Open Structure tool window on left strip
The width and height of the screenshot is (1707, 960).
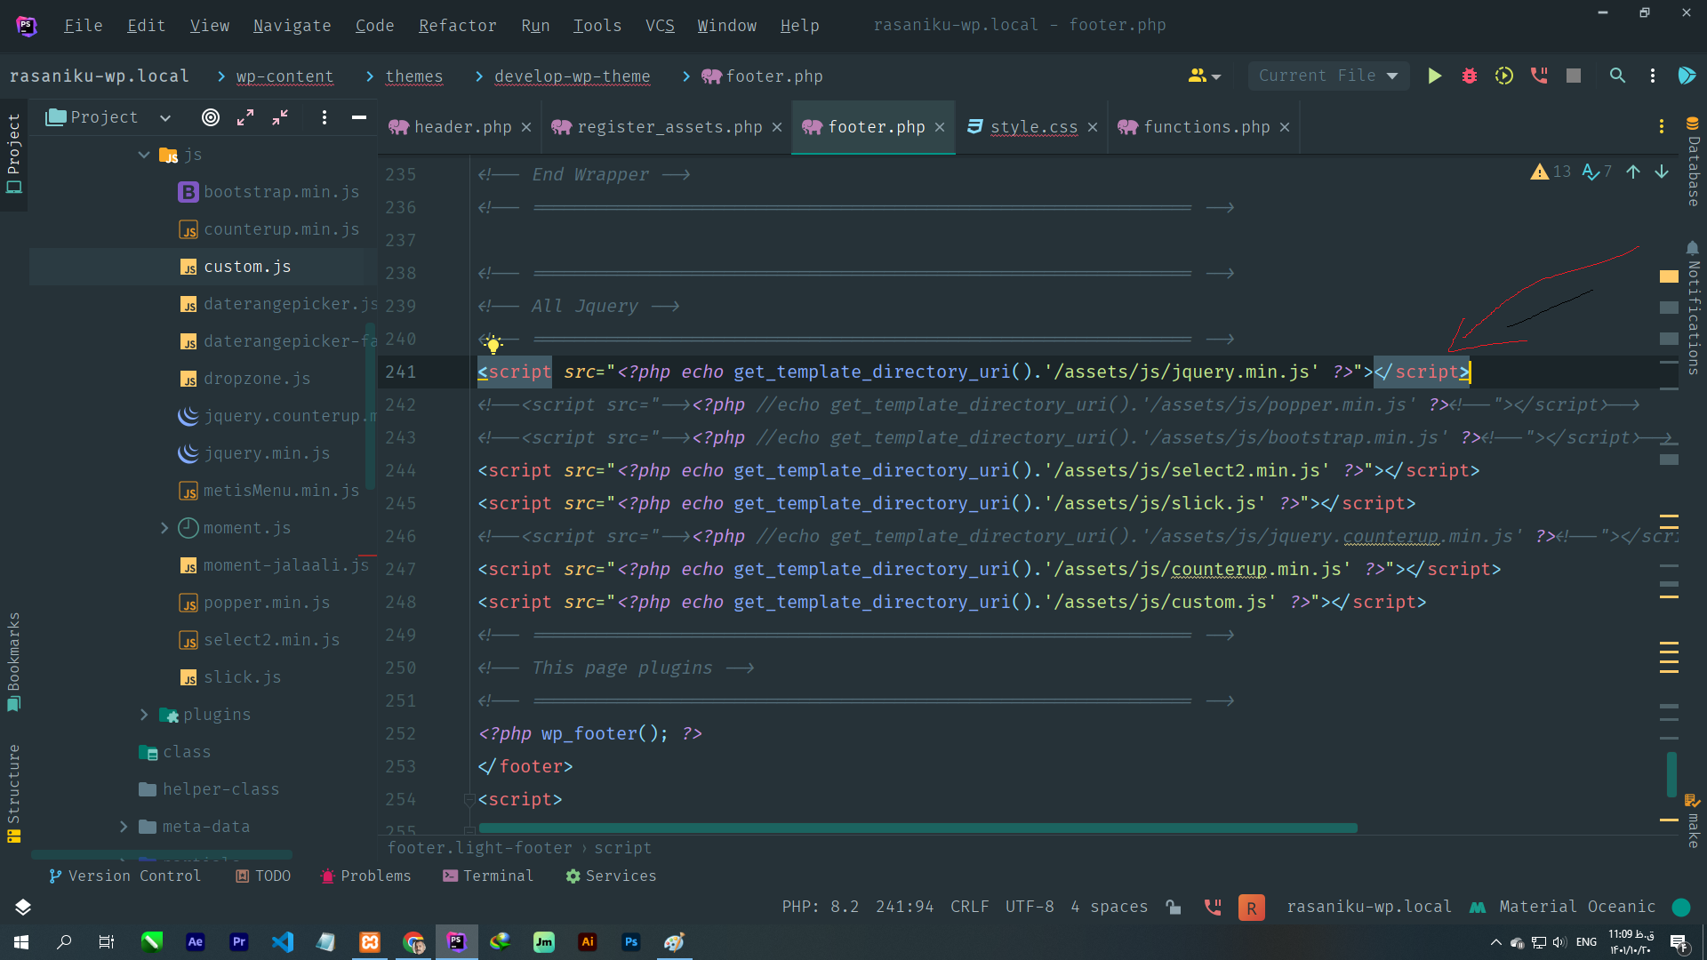point(13,793)
